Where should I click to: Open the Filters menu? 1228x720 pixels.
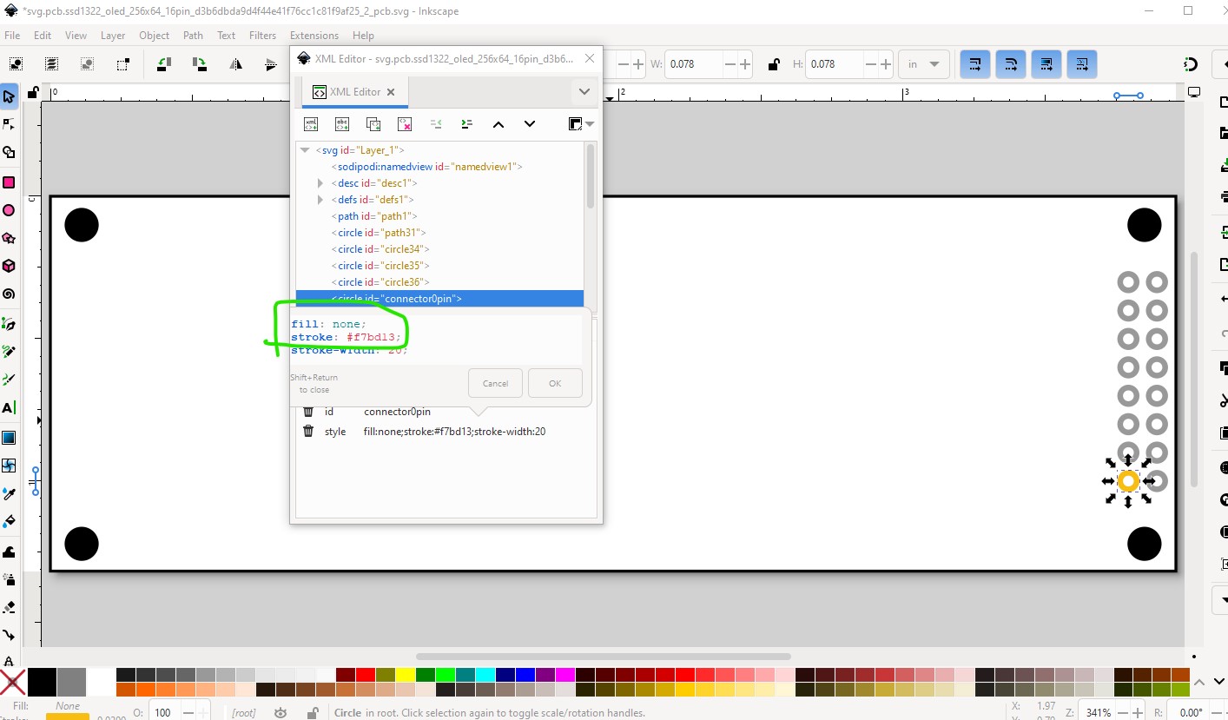[262, 36]
